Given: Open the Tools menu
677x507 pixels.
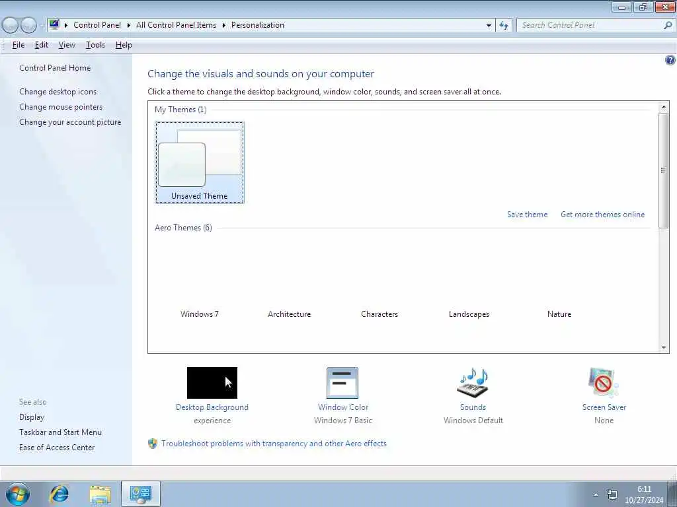Looking at the screenshot, I should point(95,45).
